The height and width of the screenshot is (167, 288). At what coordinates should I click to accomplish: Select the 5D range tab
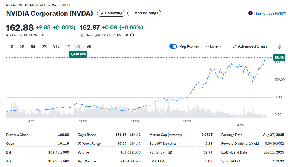22,46
